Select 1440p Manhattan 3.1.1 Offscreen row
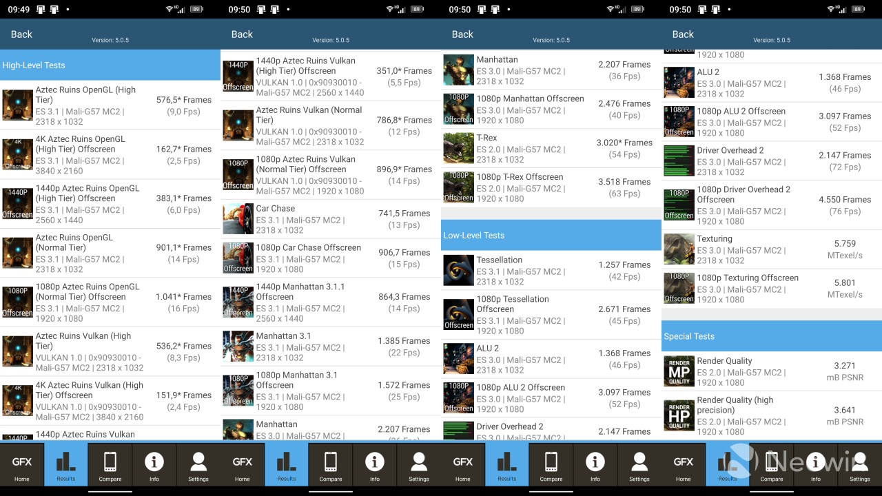 tap(331, 302)
